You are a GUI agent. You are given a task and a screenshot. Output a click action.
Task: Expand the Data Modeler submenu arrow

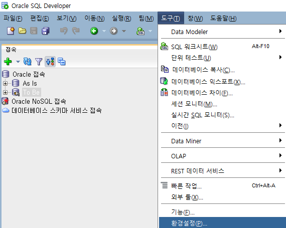[x=280, y=31]
